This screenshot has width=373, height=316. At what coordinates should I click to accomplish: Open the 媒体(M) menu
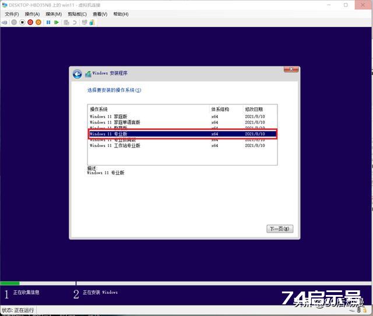point(54,14)
